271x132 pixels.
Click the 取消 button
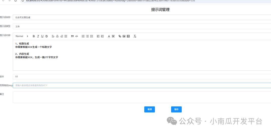tap(150, 109)
